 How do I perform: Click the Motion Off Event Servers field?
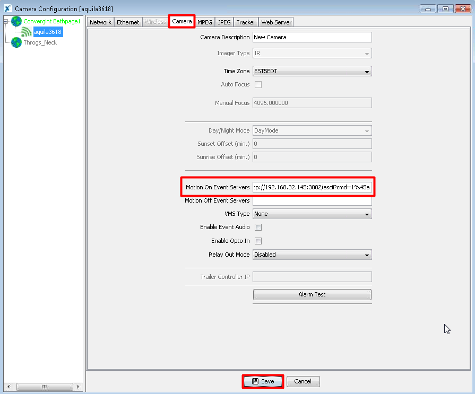click(312, 200)
